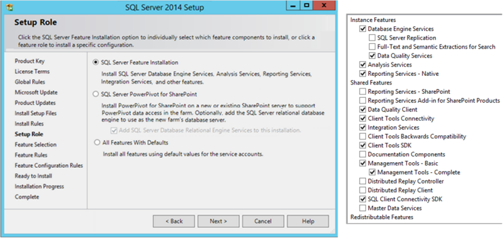Click Feature Rules step in sidebar
The width and height of the screenshot is (503, 238).
pos(31,155)
